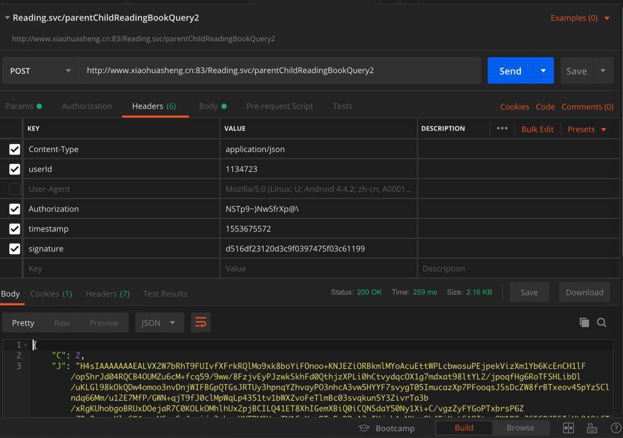Click the blue Send button
The width and height of the screenshot is (623, 438).
coord(510,70)
